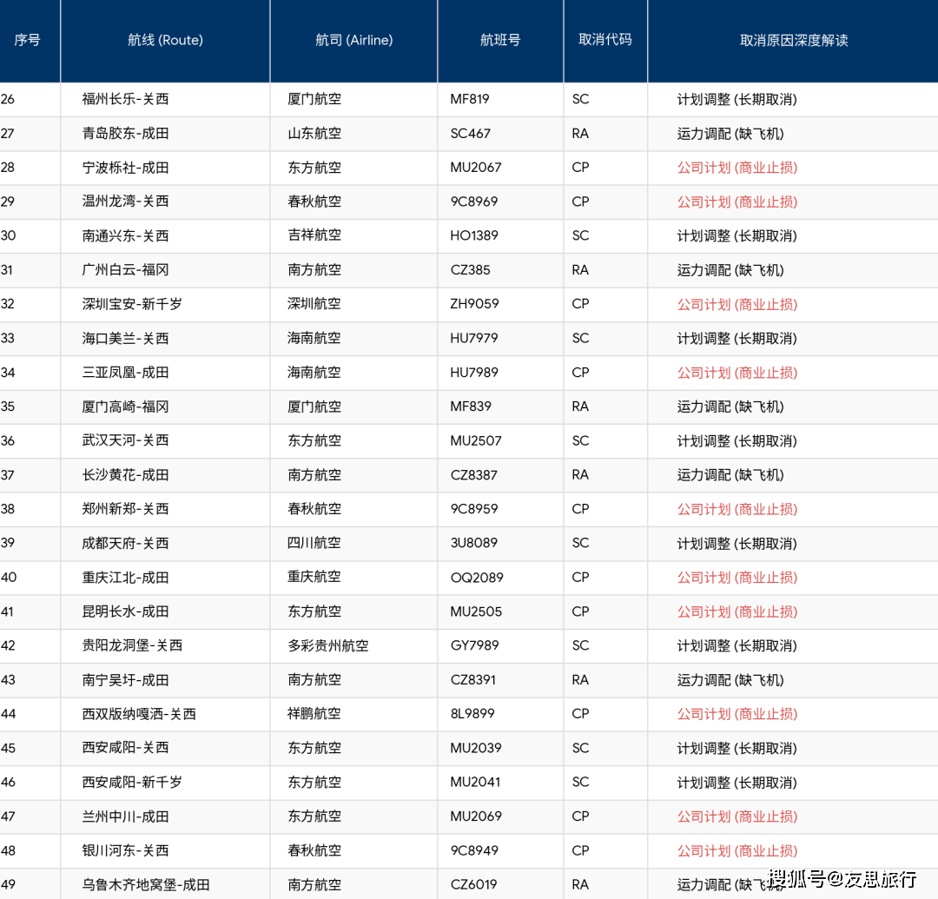The height and width of the screenshot is (899, 938).
Task: Click the 多彩贵州航空 airline cell
Action: coord(328,645)
